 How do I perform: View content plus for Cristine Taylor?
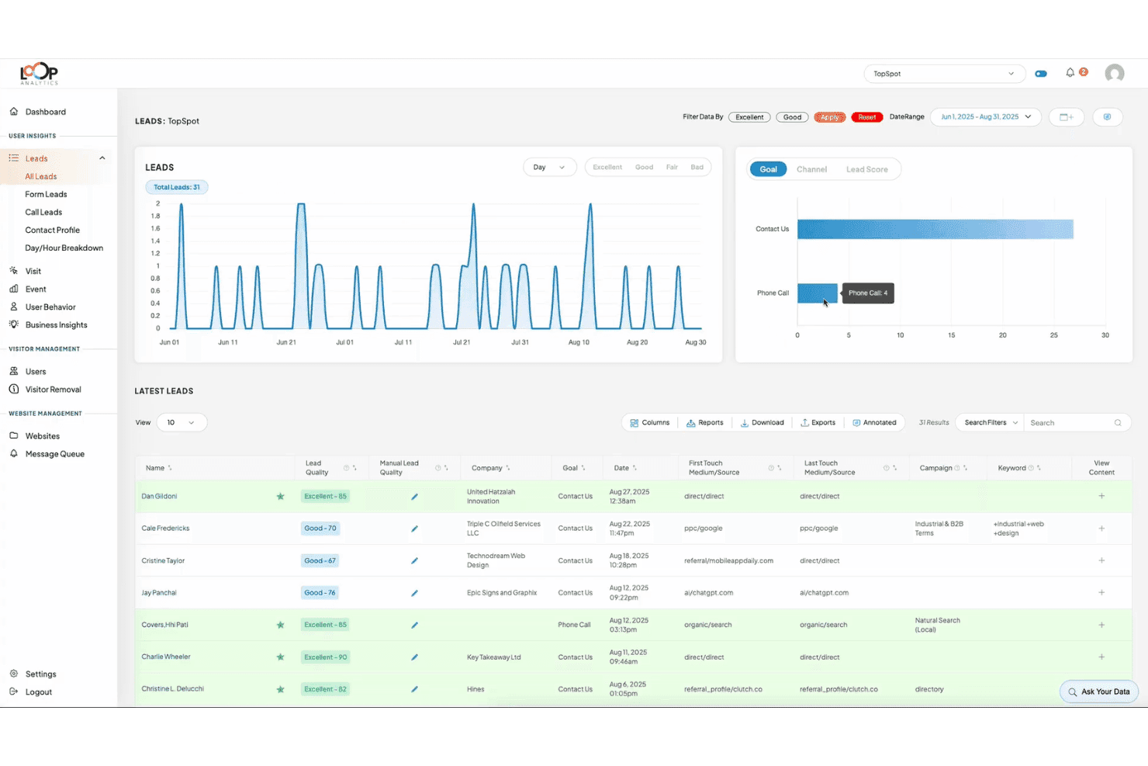(1101, 560)
